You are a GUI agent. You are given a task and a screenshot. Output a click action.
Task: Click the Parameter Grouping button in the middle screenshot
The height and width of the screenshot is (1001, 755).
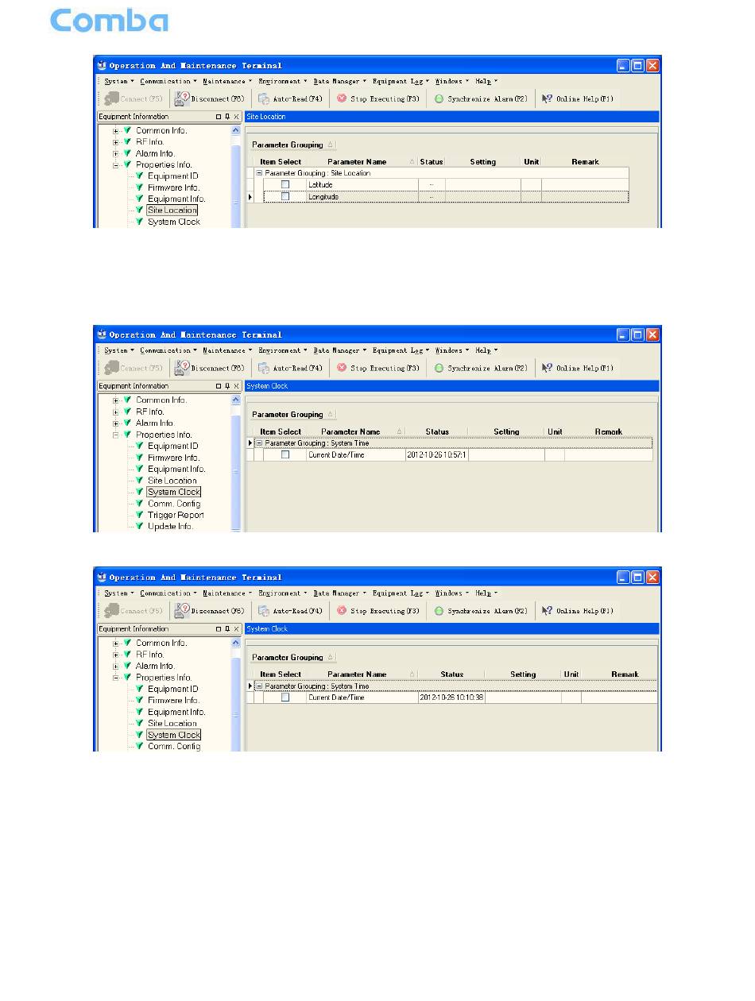293,415
